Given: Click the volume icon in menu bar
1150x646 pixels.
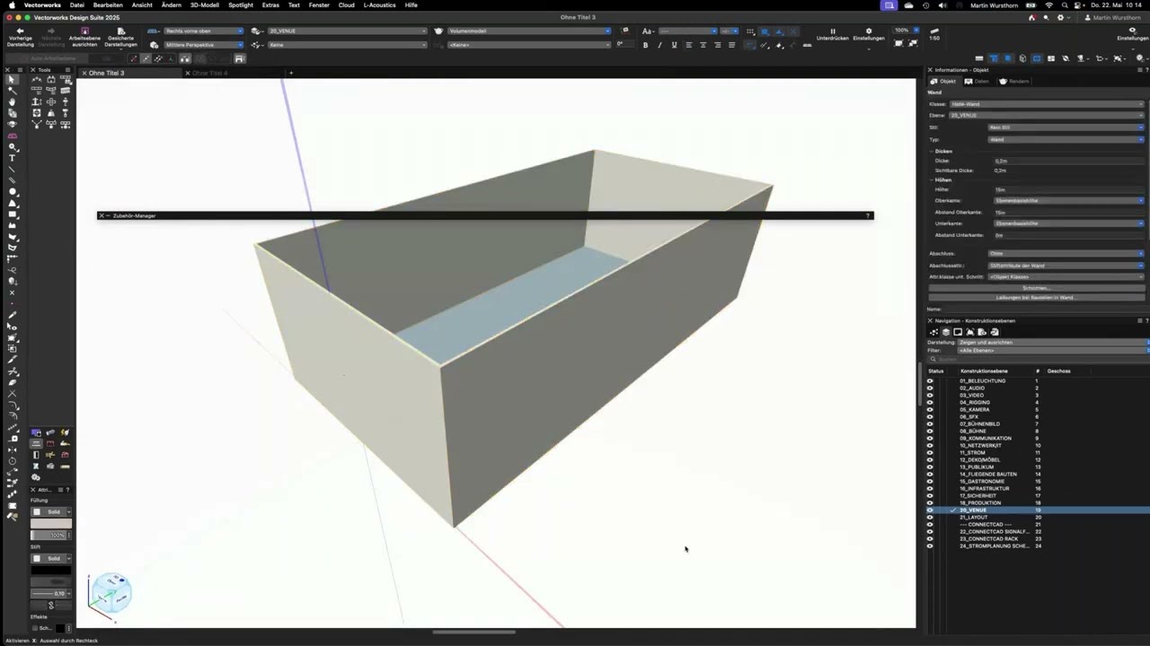Looking at the screenshot, I should pyautogui.click(x=942, y=5).
